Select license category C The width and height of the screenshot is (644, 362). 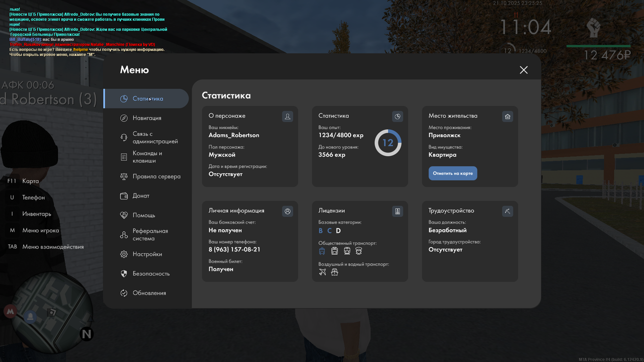(330, 231)
